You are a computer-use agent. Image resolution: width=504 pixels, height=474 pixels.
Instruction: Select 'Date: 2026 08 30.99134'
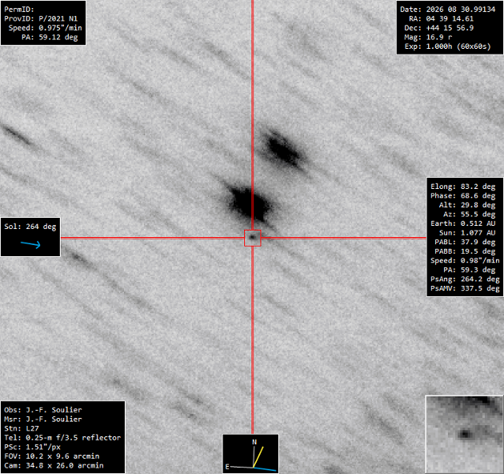[447, 10]
